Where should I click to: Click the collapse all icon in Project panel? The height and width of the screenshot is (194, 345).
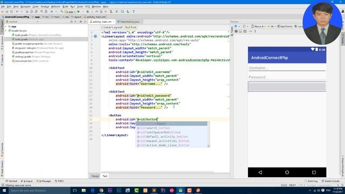pyautogui.click(x=75, y=22)
